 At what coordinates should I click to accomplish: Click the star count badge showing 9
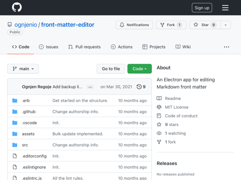pos(214,25)
